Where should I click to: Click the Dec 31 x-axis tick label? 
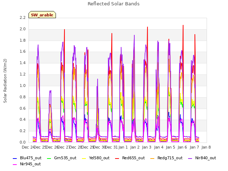pyautogui.click(x=112, y=147)
